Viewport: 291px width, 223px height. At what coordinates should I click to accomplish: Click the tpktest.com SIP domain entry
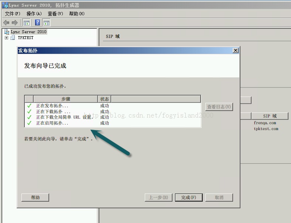266,129
